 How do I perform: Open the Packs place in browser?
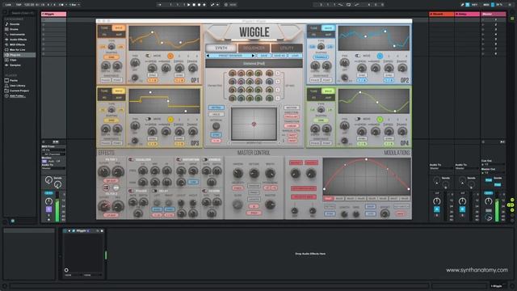[14, 81]
